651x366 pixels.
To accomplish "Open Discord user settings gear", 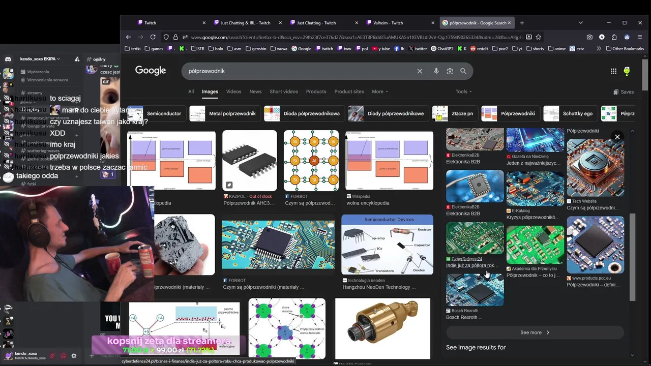I will coord(74,356).
